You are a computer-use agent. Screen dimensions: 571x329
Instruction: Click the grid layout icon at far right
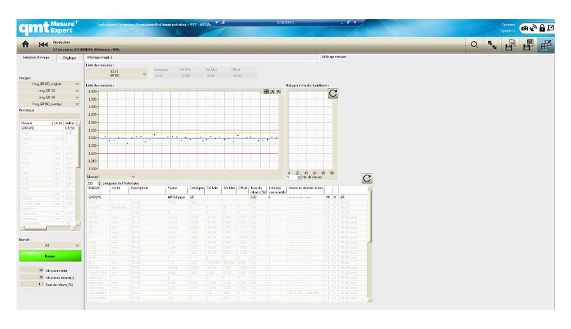[x=546, y=45]
